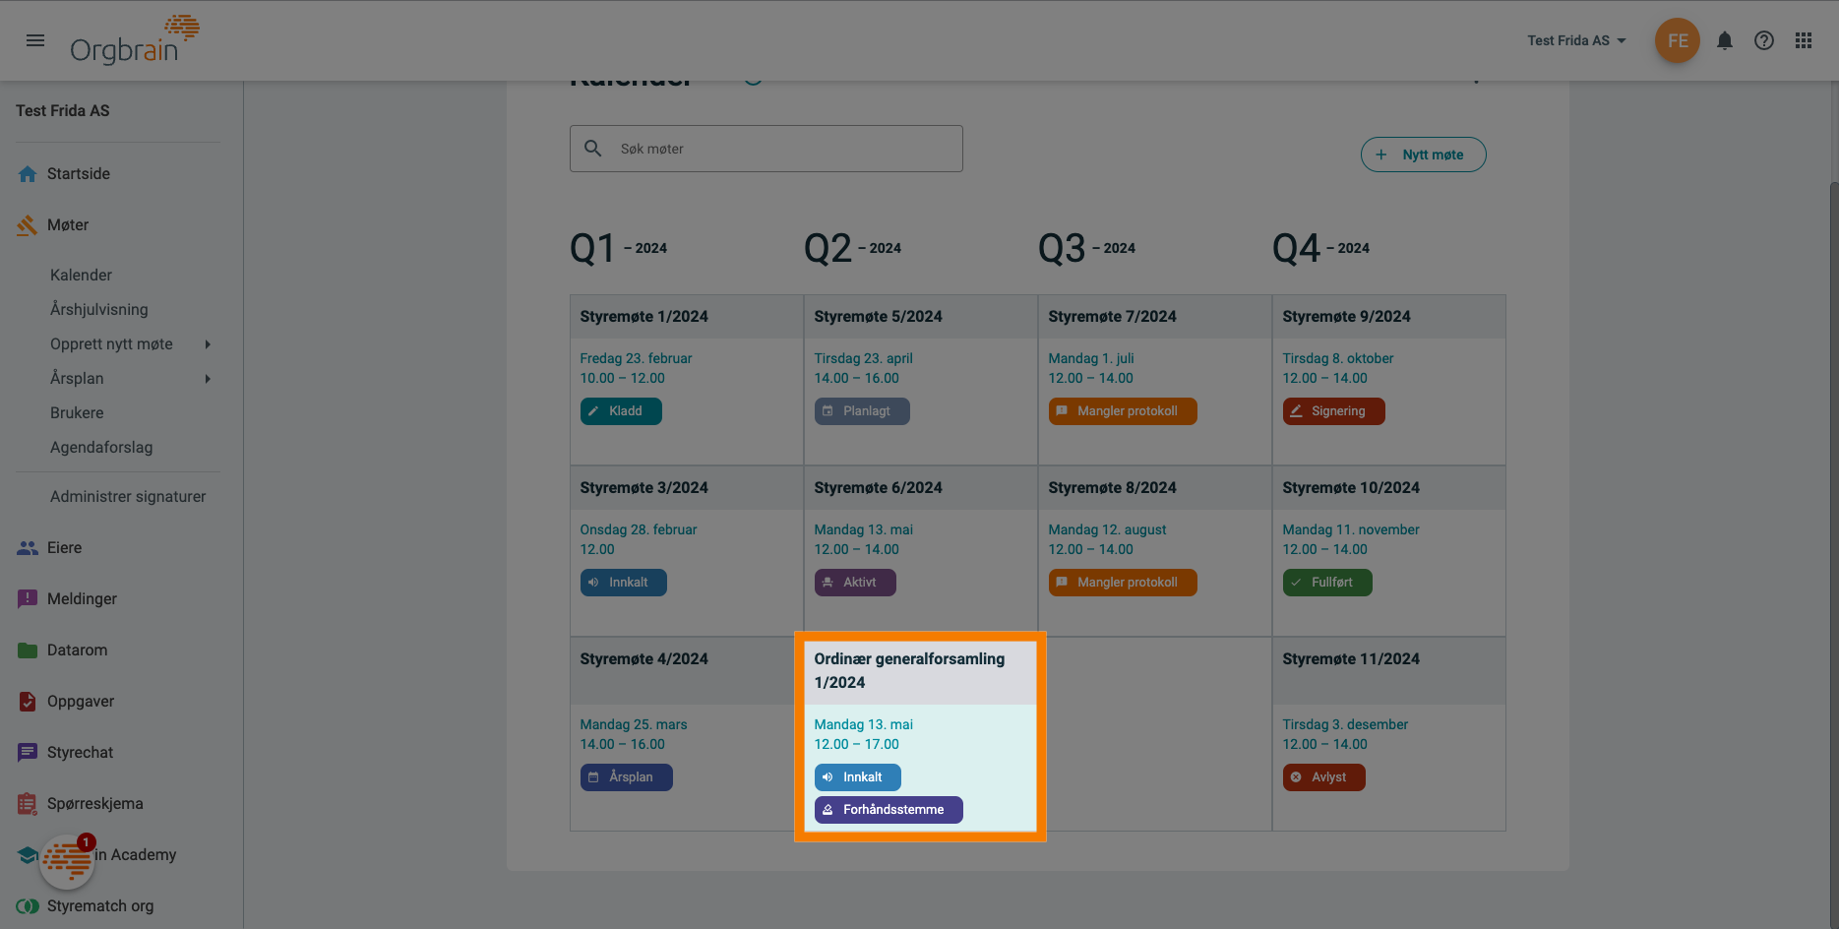Click date Tirsdag 23. april

coord(864,359)
